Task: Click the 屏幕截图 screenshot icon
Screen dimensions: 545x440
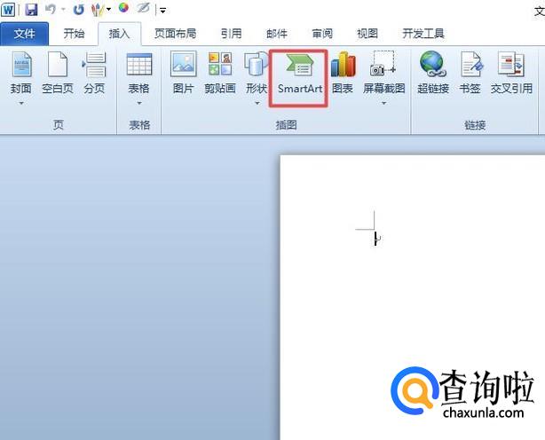Action: coord(383,72)
